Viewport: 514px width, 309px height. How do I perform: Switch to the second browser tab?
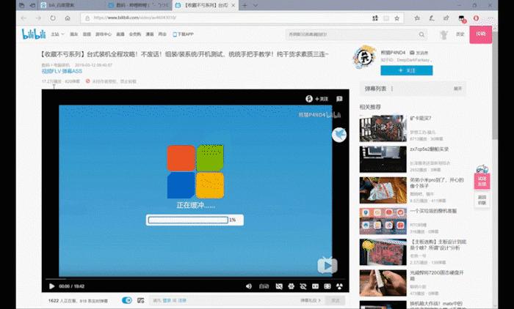pos(138,5)
